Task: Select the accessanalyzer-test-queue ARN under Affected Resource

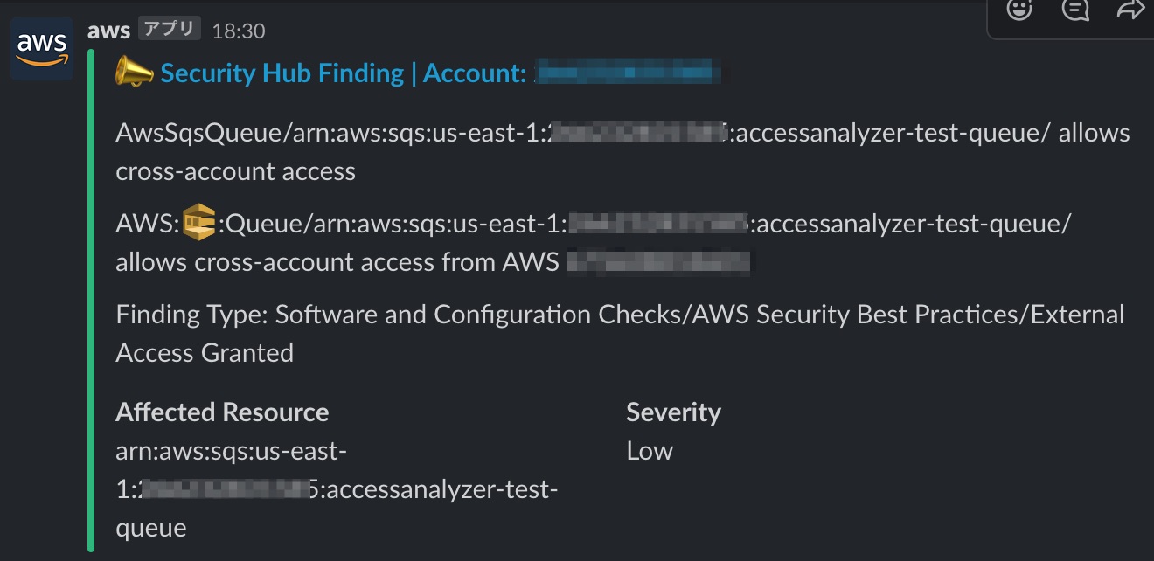Action: click(337, 489)
